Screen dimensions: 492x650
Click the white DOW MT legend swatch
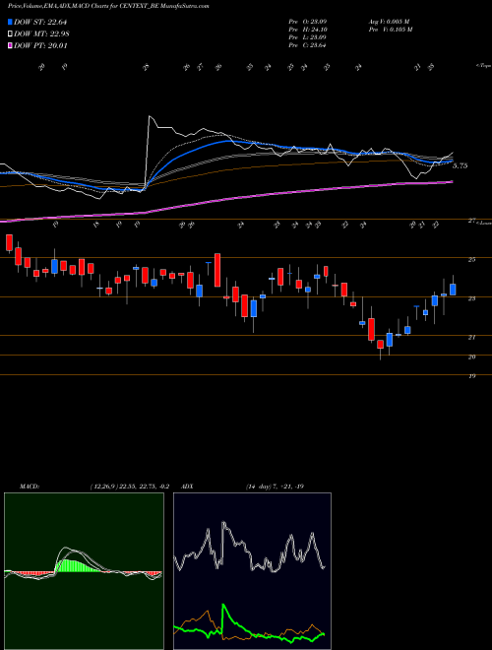click(11, 34)
